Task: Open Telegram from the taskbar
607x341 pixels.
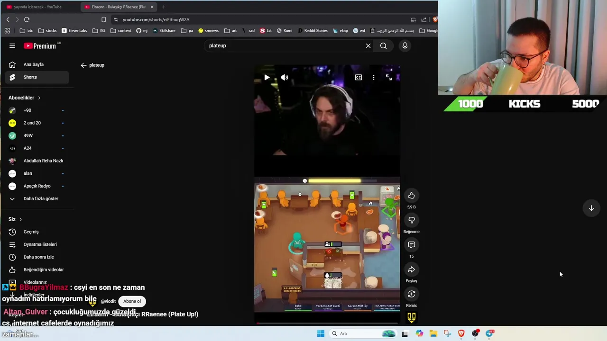Action: pos(489,333)
